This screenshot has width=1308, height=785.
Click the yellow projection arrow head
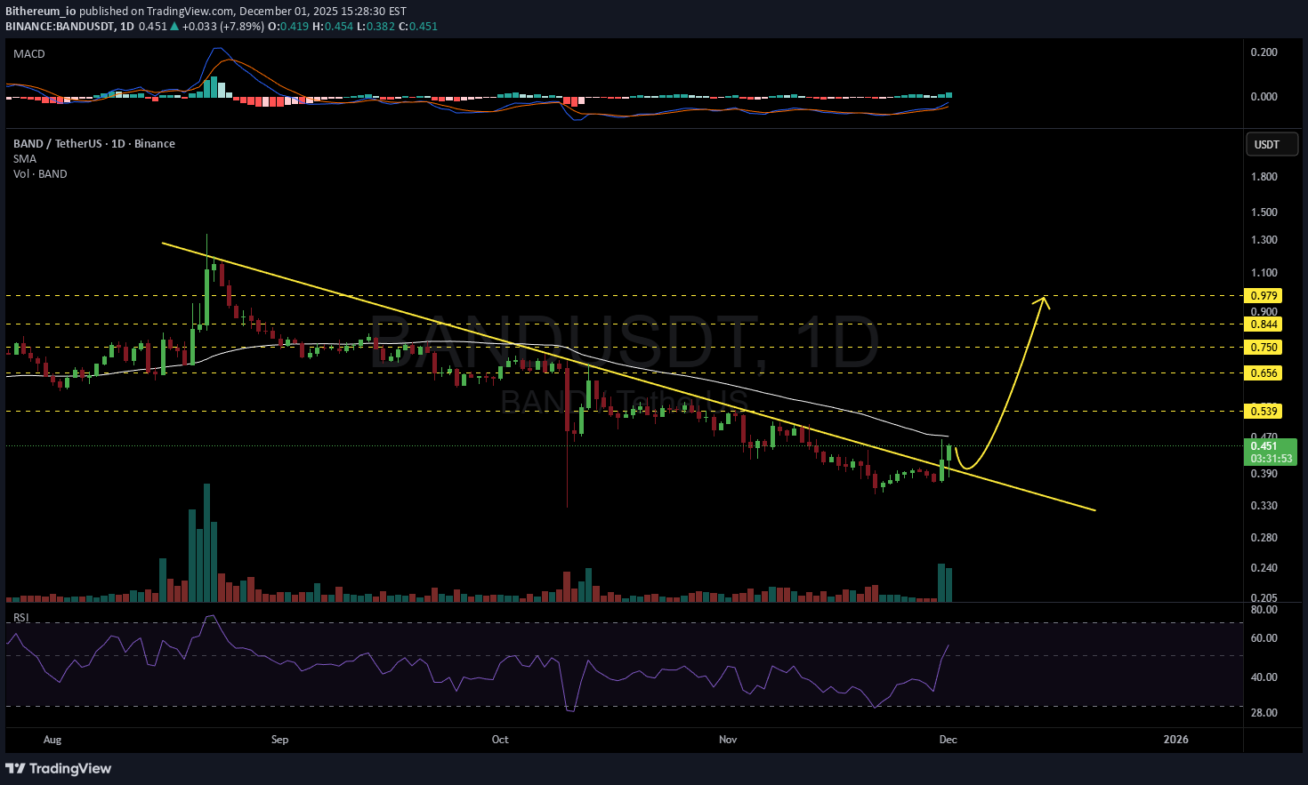click(1043, 300)
